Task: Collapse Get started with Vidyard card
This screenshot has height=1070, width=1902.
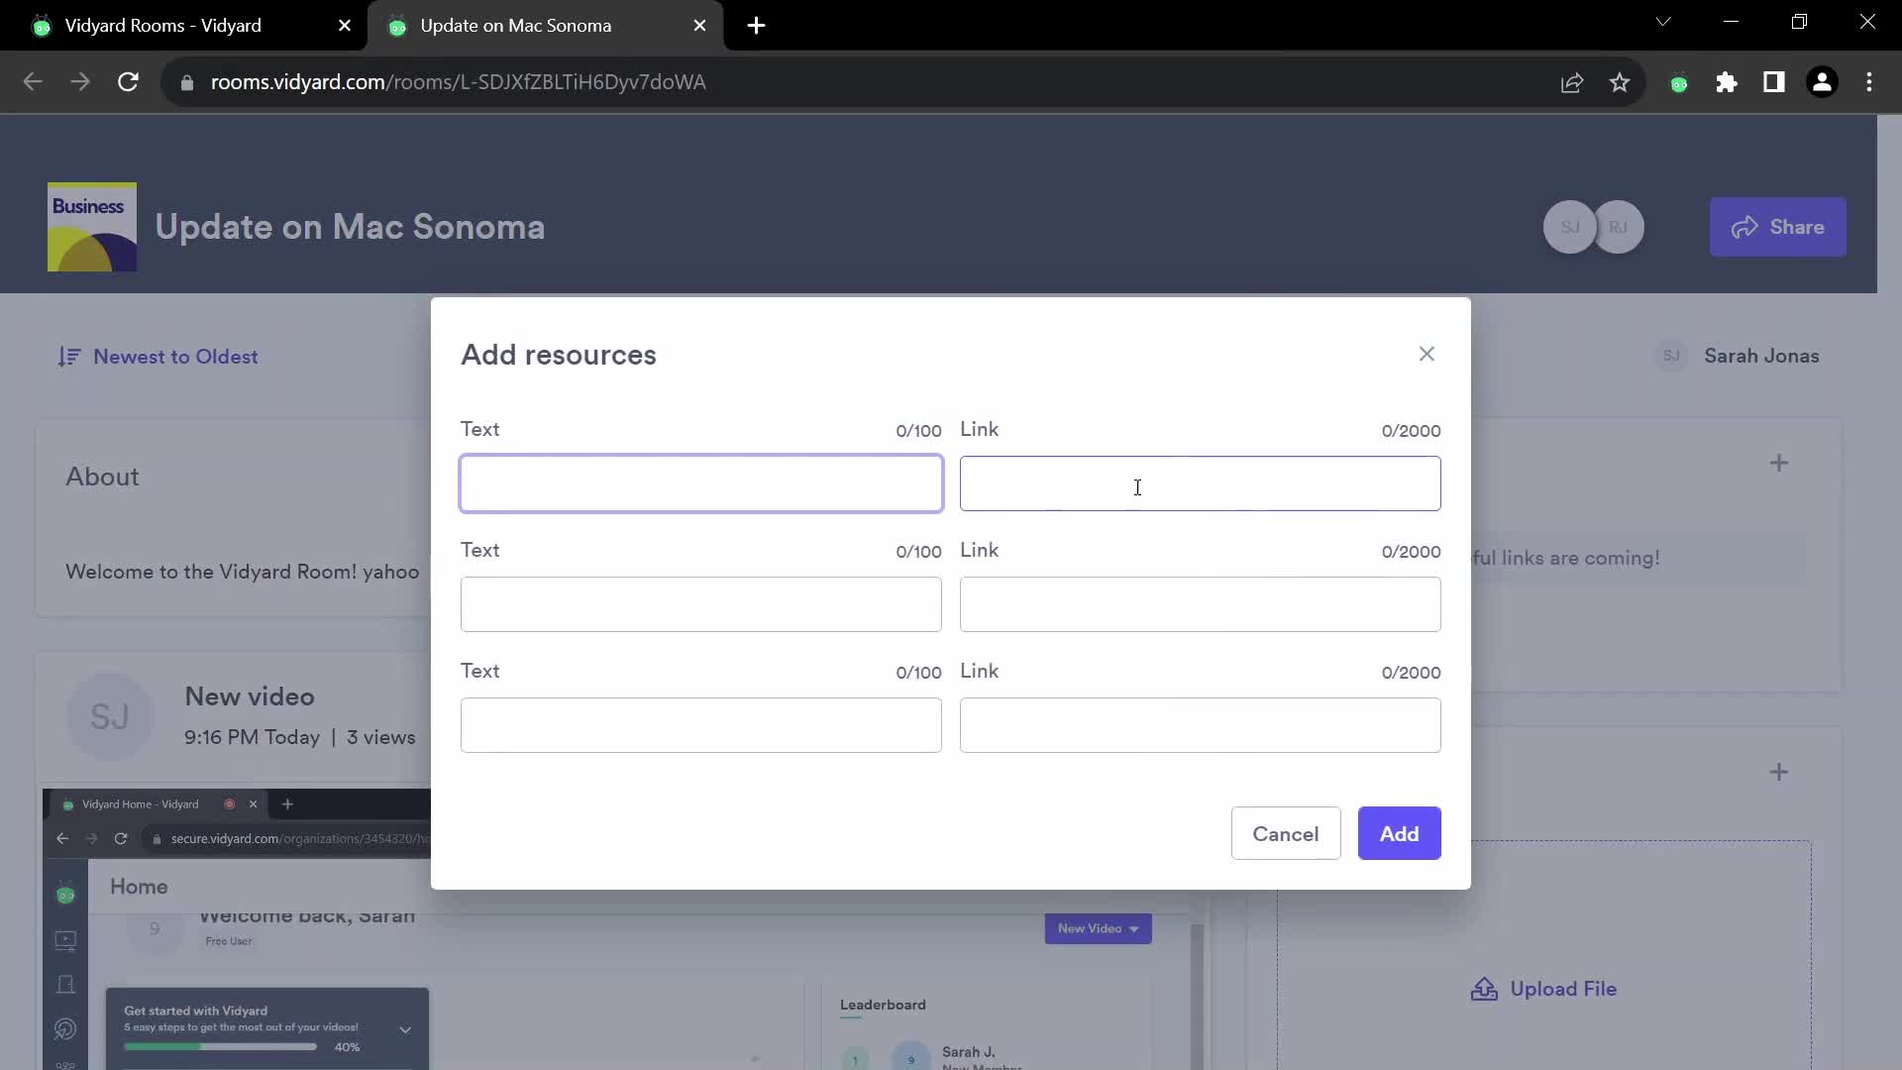Action: tap(405, 1029)
